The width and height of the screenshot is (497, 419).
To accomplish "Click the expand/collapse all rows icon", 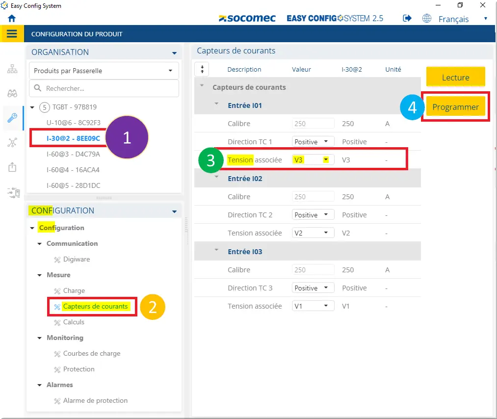I will 202,69.
